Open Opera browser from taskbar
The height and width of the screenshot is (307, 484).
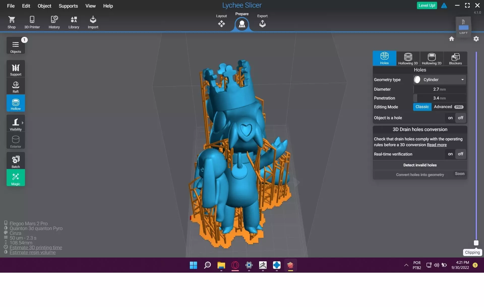point(235,265)
